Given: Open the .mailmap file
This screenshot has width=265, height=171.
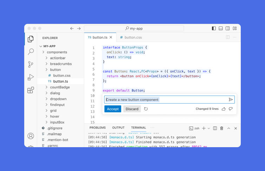Looking at the screenshot, I should (x=60, y=134).
